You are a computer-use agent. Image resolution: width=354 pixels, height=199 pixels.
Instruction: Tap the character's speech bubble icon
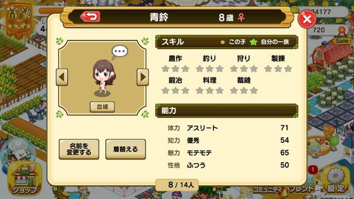[x=119, y=52]
